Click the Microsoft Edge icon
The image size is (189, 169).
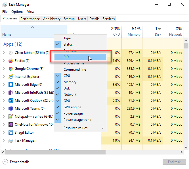11,85
